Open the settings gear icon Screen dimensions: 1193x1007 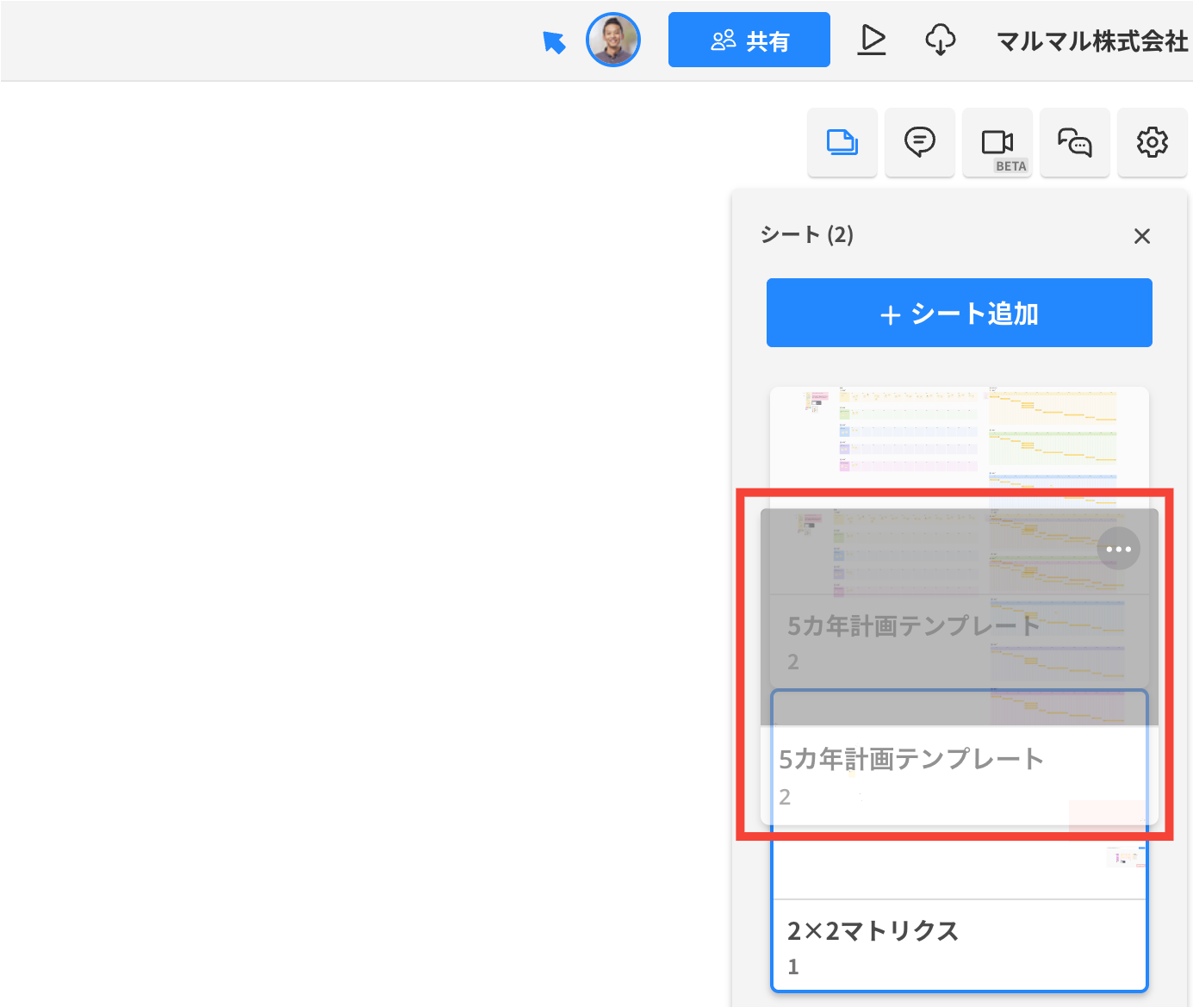point(1152,142)
